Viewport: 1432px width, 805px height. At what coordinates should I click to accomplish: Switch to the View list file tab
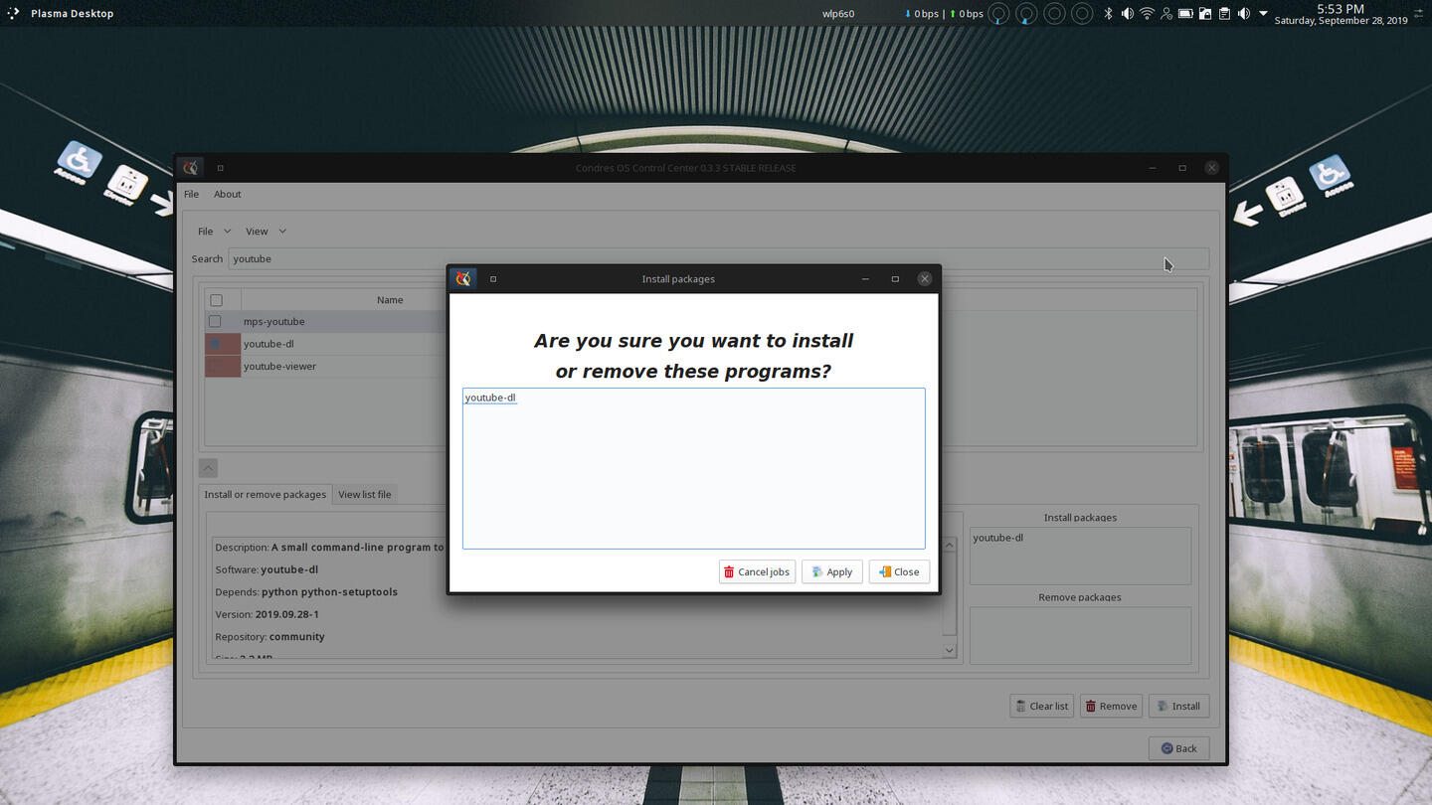click(x=364, y=494)
